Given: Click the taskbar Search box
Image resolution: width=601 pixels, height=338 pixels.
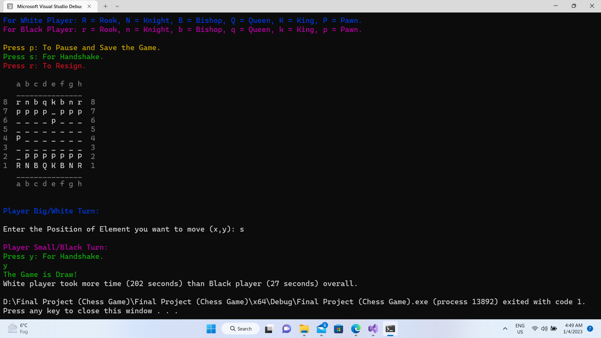Looking at the screenshot, I should [241, 329].
